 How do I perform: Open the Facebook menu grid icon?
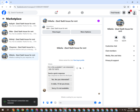[x=124, y=13]
